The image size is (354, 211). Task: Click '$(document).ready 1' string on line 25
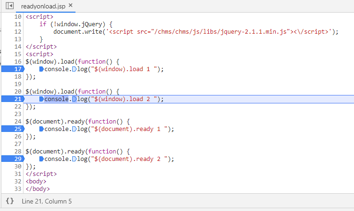pos(129,129)
